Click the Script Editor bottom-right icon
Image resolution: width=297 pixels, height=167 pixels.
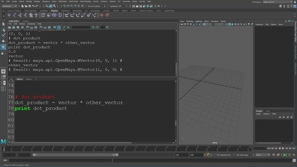294,161
